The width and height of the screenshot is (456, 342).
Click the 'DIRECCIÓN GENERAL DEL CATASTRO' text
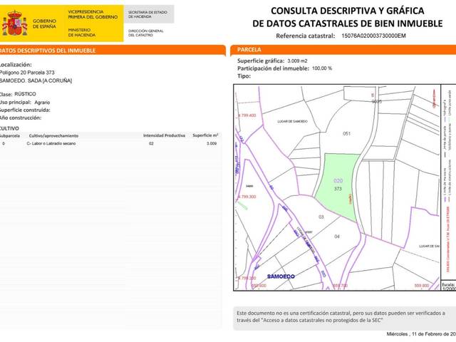coord(145,33)
